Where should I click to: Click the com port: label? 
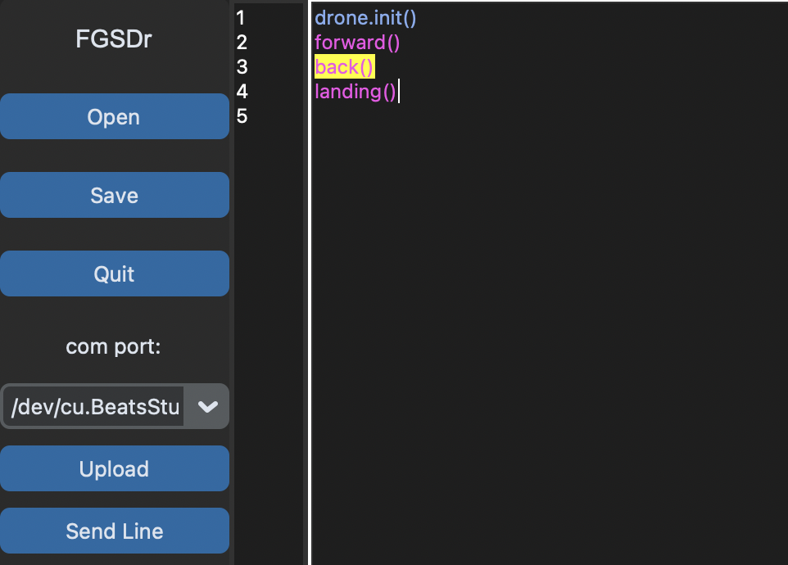[114, 346]
